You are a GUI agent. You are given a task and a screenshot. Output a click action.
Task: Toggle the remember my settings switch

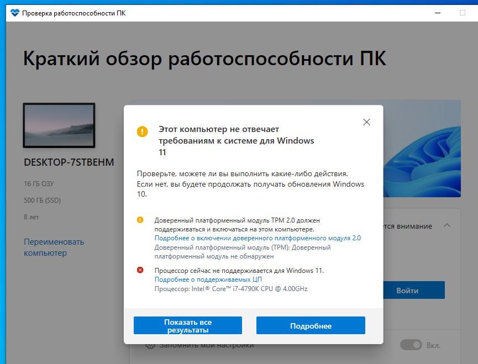pyautogui.click(x=411, y=345)
